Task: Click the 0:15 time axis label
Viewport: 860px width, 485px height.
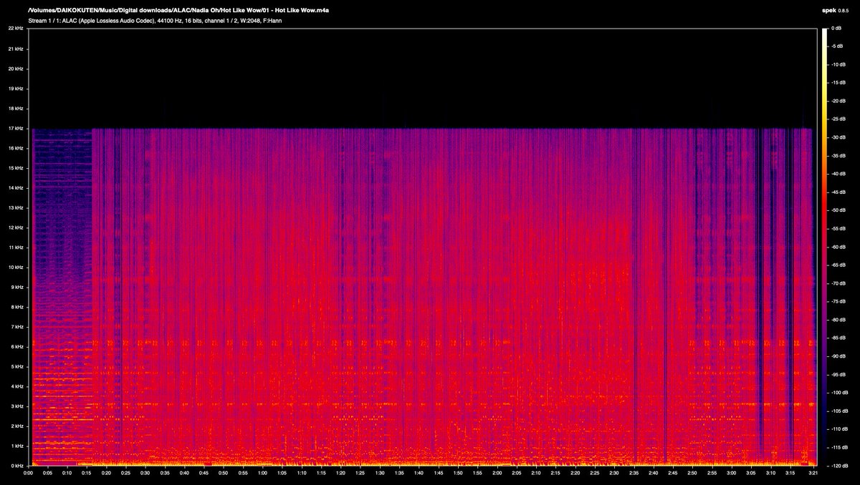Action: (87, 474)
